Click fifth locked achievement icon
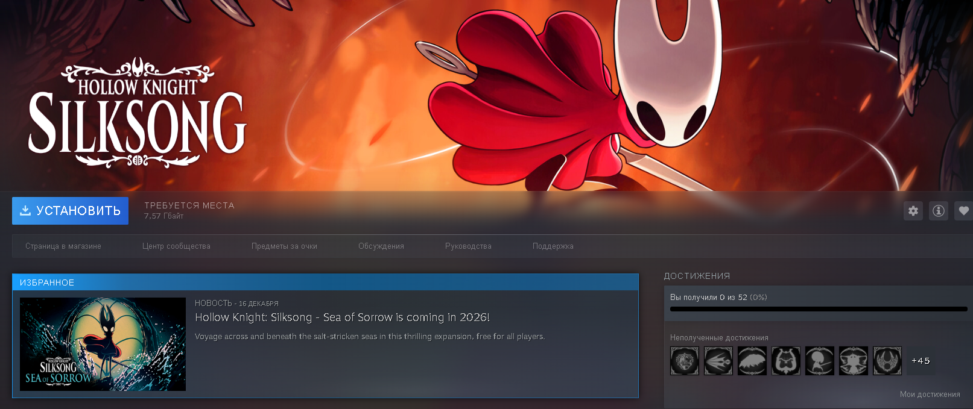The width and height of the screenshot is (973, 409). 820,361
